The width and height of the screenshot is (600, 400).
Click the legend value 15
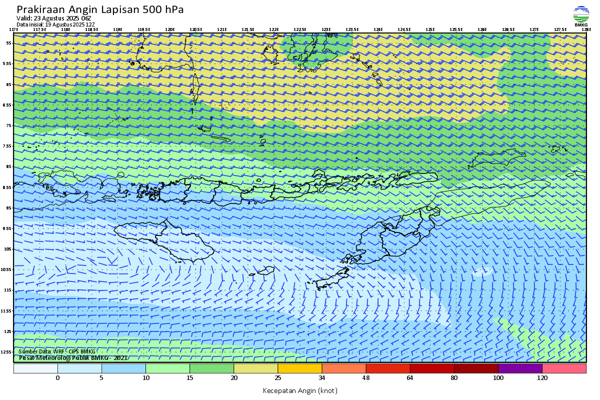189,378
